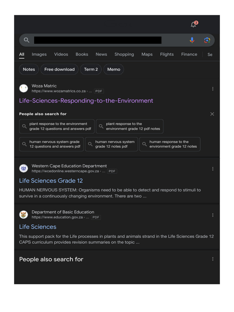Viewport: 234px width, 312px height.
Task: Switch to the Videos tab
Action: tap(61, 54)
